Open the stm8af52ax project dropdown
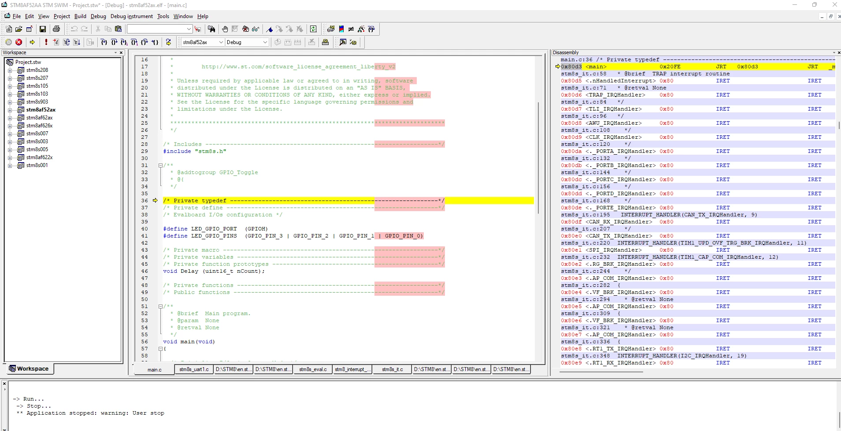This screenshot has width=841, height=431. (203, 42)
